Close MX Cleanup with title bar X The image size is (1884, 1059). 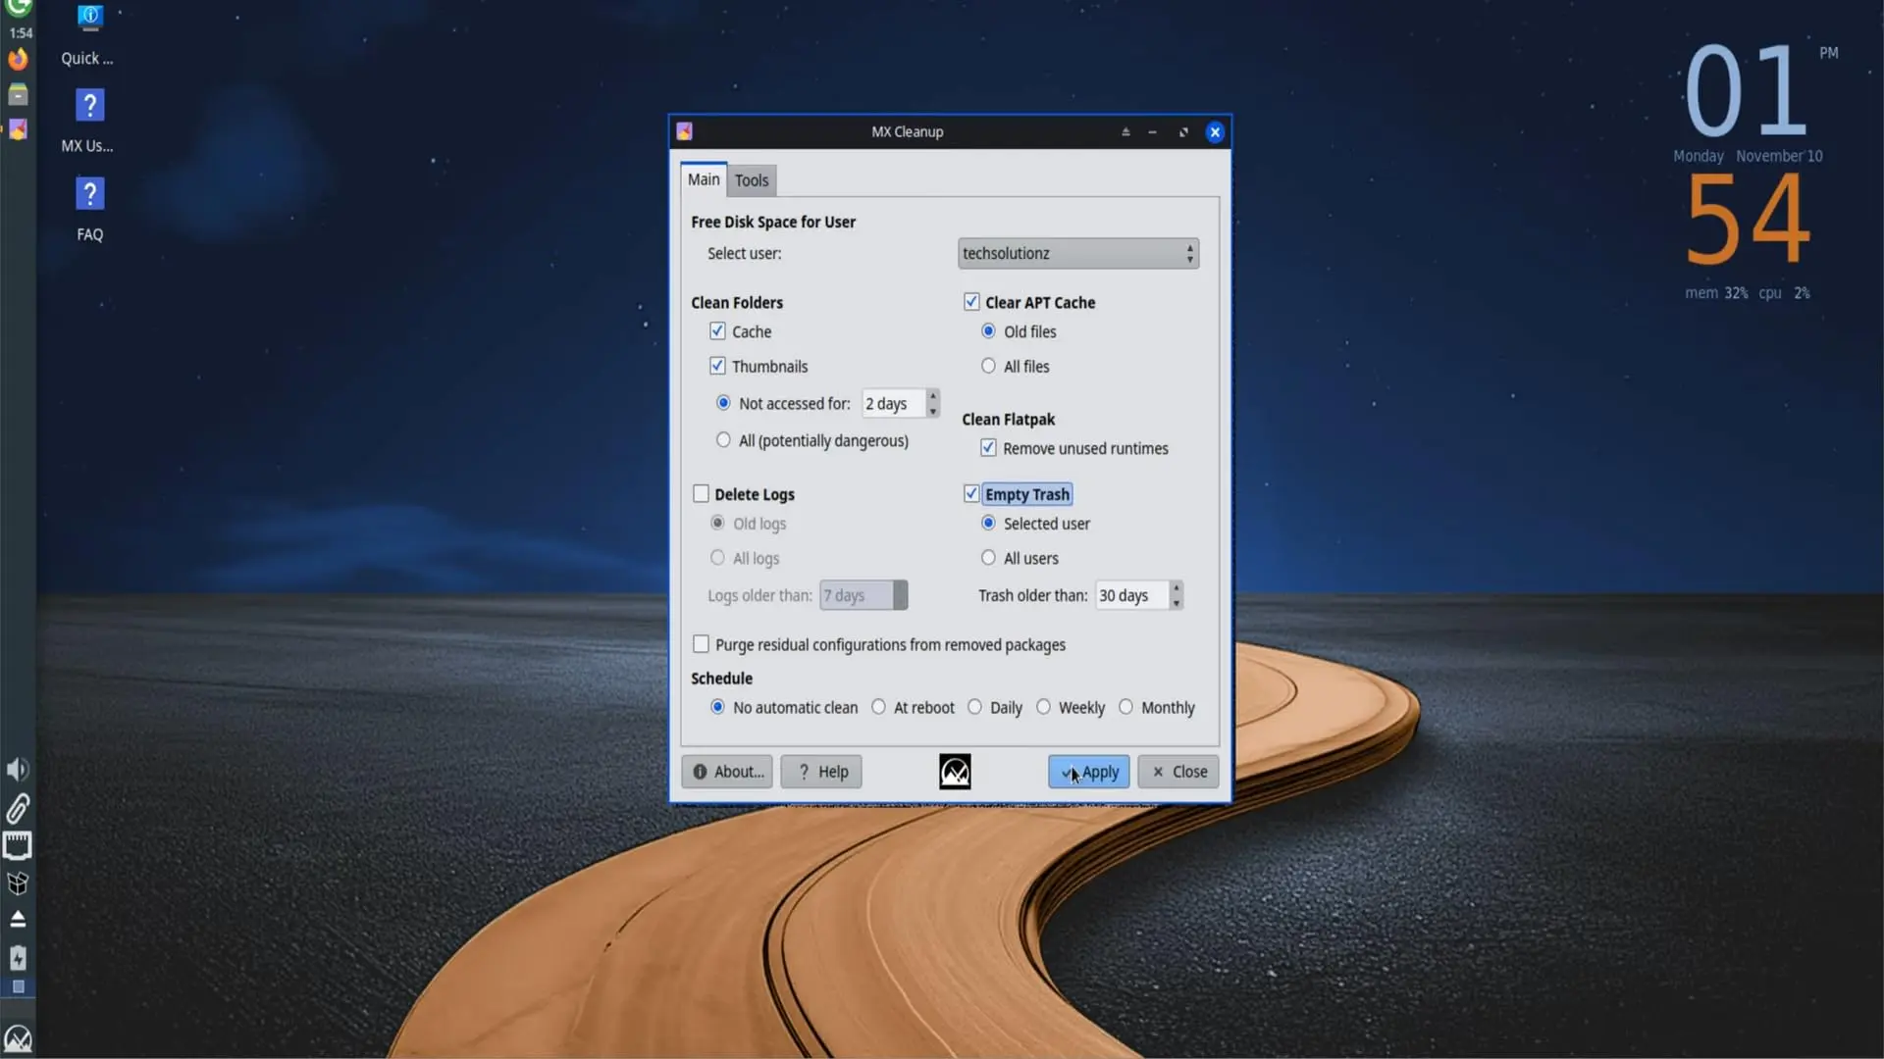(x=1215, y=132)
